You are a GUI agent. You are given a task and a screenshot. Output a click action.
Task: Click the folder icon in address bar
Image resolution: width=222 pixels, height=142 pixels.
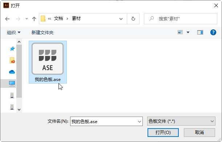tap(43, 19)
